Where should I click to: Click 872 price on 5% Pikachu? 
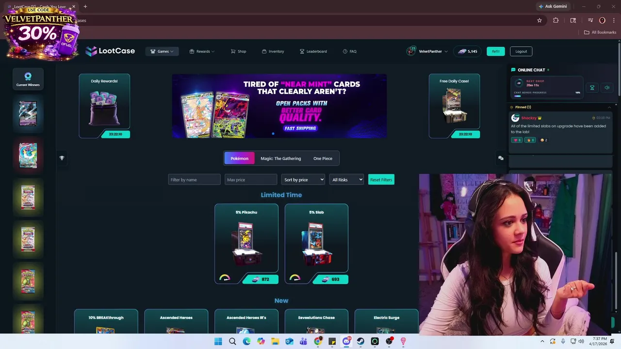tap(261, 279)
